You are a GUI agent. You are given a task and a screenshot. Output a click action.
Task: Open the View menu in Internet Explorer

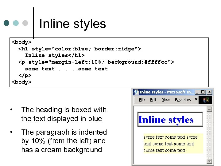click(x=166, y=100)
